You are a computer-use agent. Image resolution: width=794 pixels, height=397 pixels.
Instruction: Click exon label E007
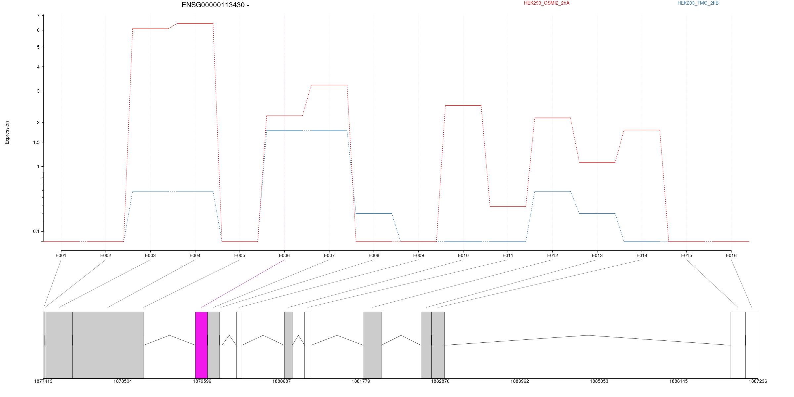pyautogui.click(x=329, y=255)
